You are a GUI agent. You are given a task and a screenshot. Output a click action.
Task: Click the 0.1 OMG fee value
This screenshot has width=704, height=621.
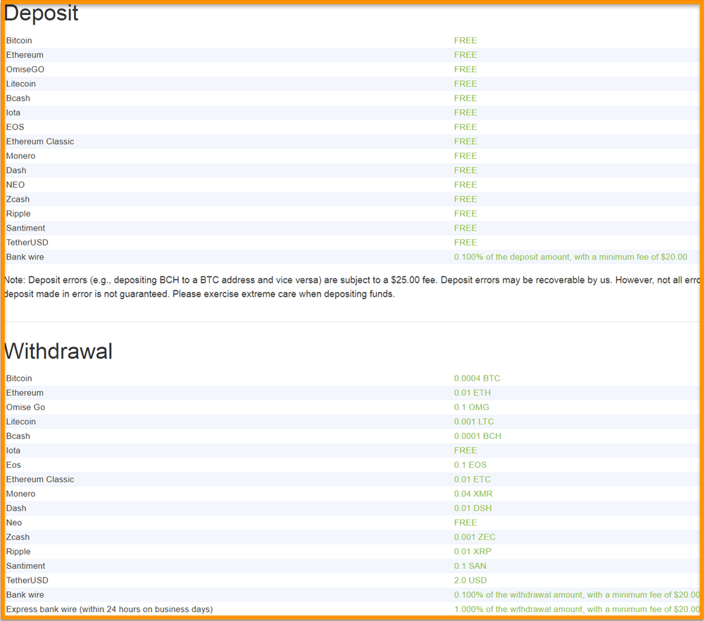472,407
